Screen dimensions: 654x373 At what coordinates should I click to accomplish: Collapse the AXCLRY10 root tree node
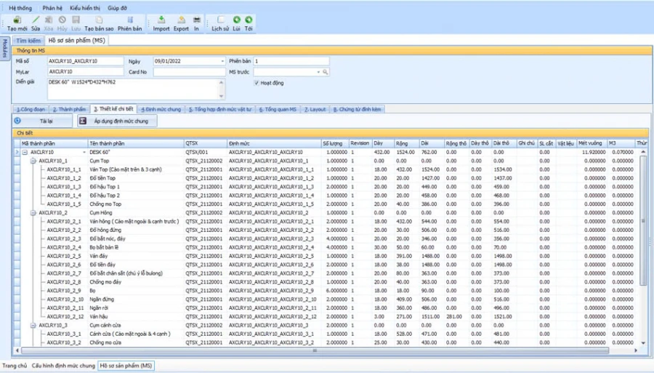pyautogui.click(x=25, y=152)
